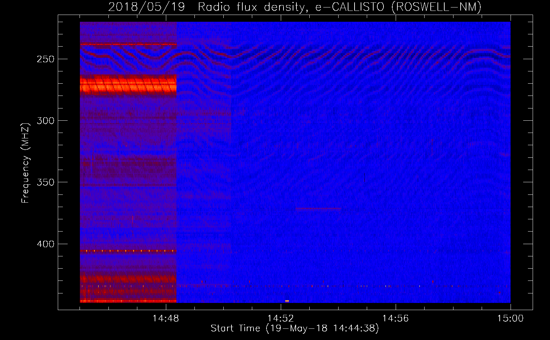Click the 14:52 time tick label
The image size is (550, 340).
[x=280, y=319]
